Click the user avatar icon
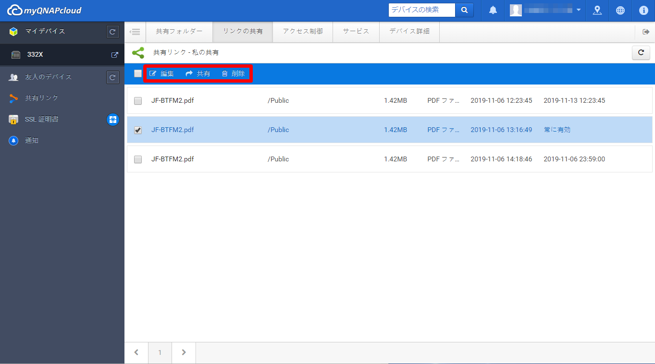655x364 pixels. click(516, 10)
